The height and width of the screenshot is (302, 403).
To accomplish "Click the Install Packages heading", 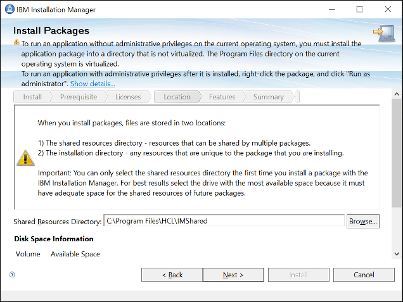I will point(51,30).
